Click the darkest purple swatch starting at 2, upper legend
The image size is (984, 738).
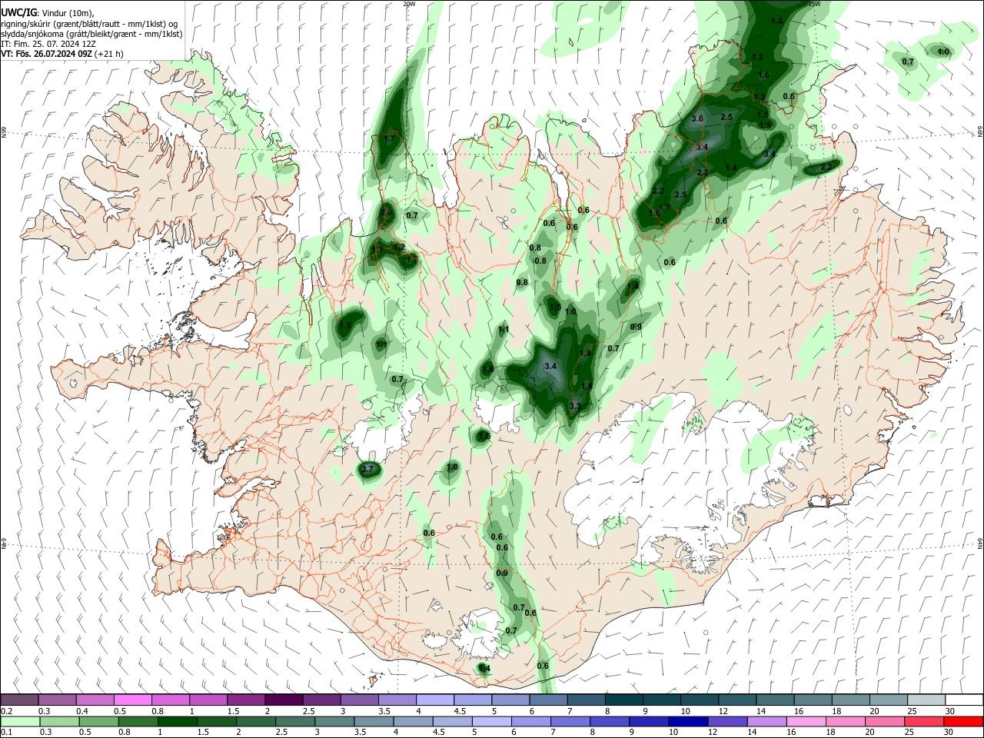[284, 700]
